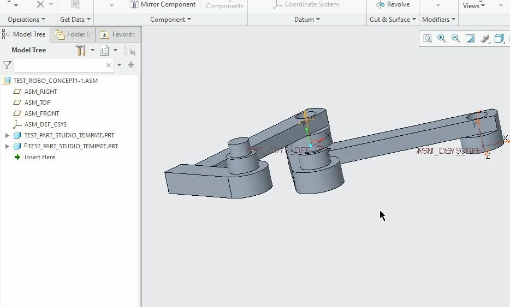
Task: Expand the second TEST_PART_STUDIO_TEMPATE.PRT node
Action: tap(7, 146)
